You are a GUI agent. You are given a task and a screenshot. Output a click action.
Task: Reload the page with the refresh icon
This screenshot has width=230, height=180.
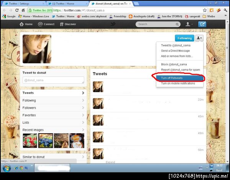17,10
